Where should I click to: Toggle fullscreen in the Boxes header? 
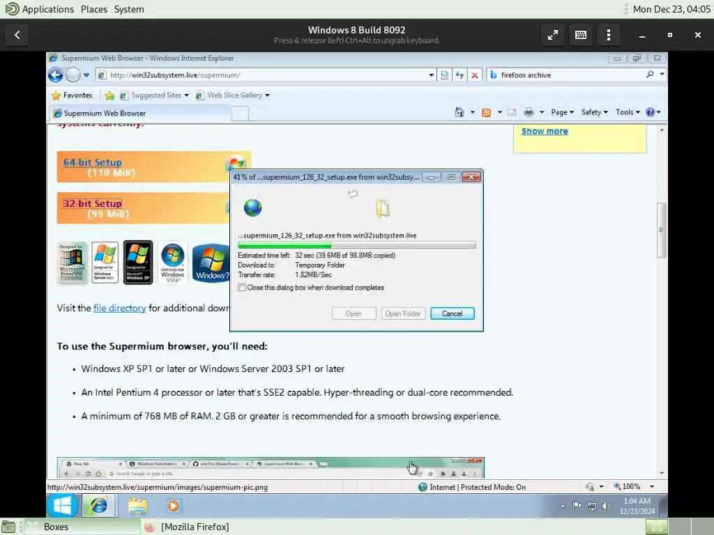(x=552, y=35)
